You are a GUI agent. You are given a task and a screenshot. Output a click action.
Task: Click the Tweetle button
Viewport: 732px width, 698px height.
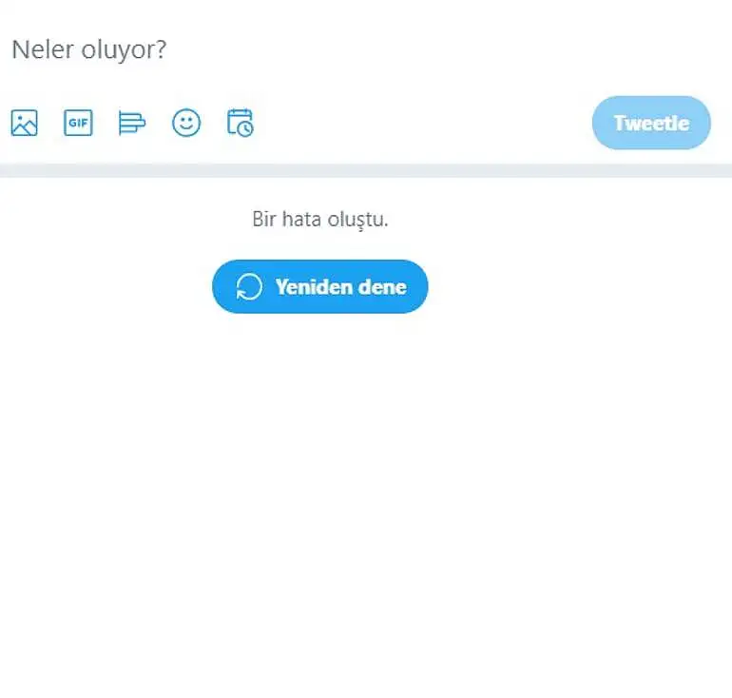tap(651, 123)
